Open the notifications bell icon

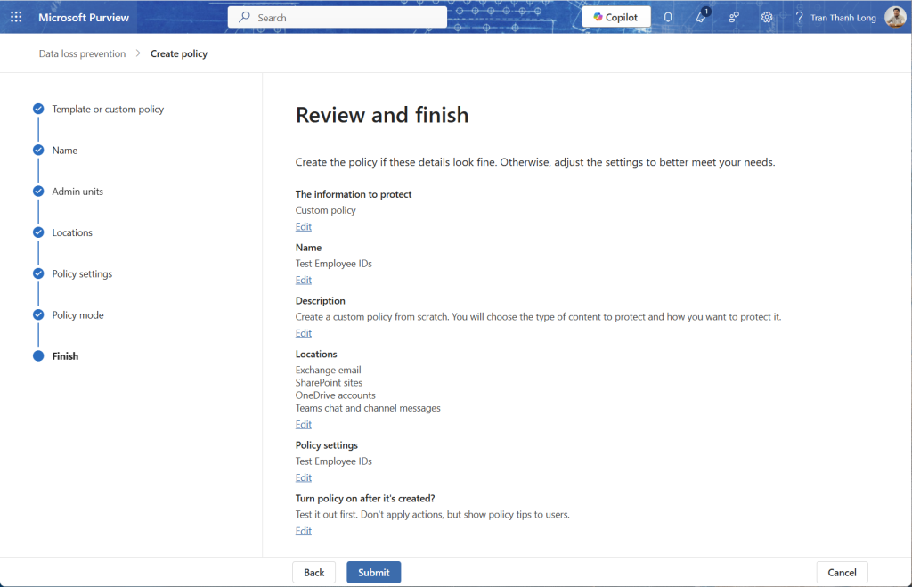coord(668,17)
